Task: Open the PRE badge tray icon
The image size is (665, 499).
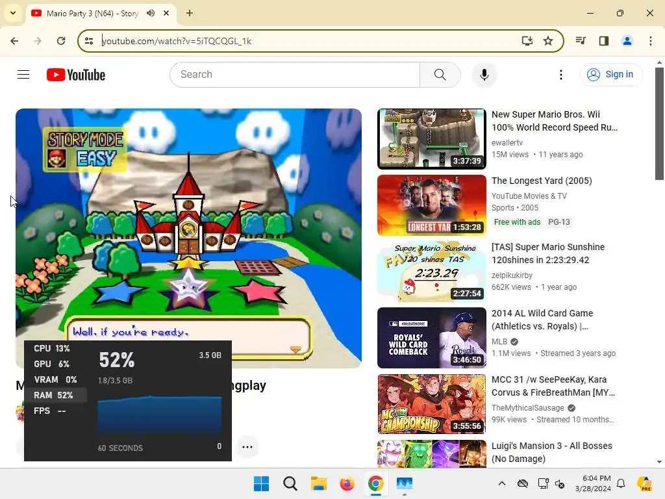Action: [x=644, y=483]
